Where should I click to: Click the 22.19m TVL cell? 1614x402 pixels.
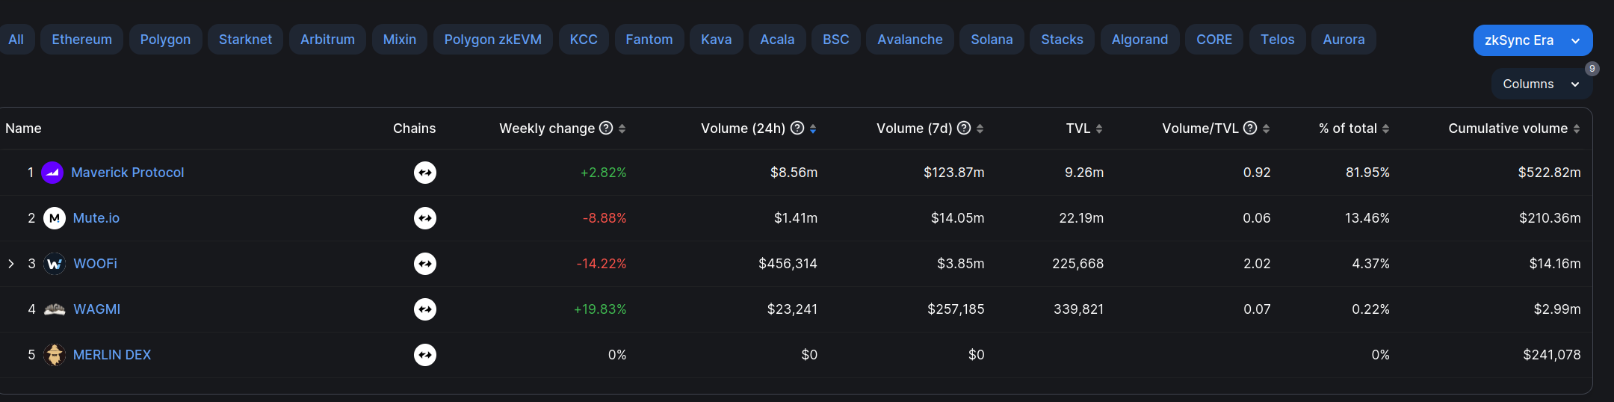tap(1081, 218)
